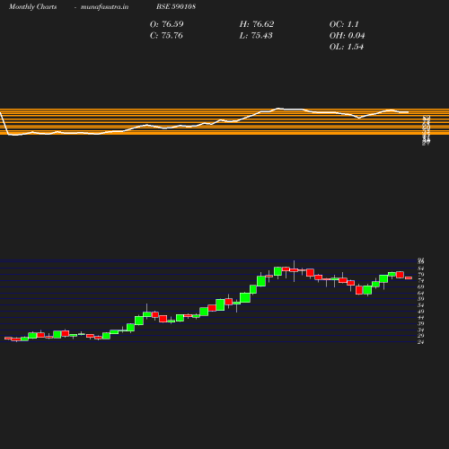Click the "OH: 0.04" reading

pyautogui.click(x=348, y=36)
